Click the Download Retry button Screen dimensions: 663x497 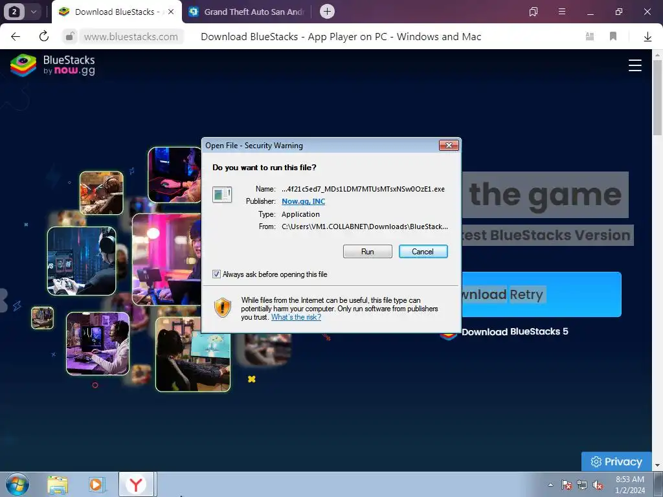tap(541, 294)
